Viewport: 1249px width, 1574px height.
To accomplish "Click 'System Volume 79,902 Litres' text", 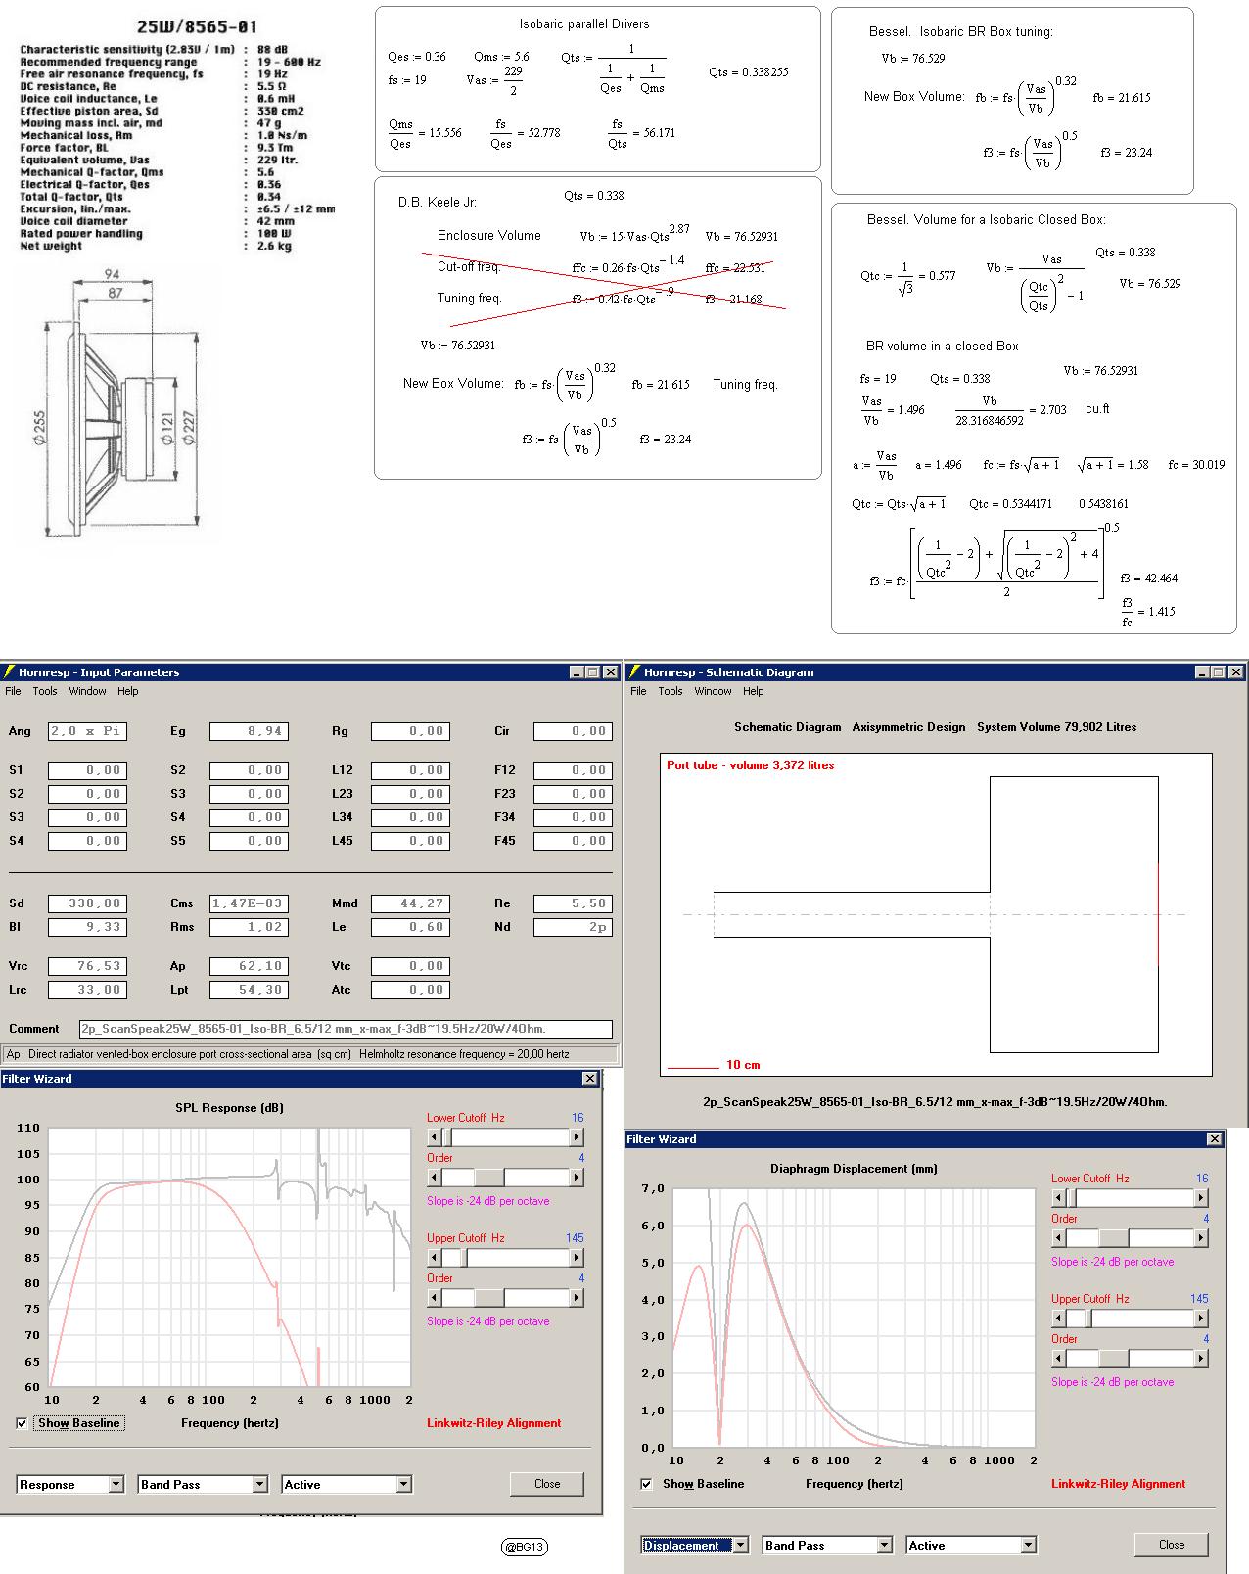I will coord(1056,727).
